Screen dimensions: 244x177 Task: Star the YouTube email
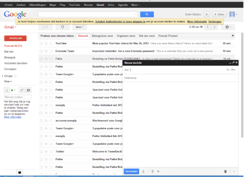click(x=46, y=43)
